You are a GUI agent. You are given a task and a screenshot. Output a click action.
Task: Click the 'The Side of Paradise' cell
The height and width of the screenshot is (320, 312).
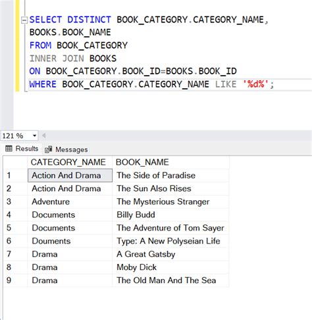170,175
